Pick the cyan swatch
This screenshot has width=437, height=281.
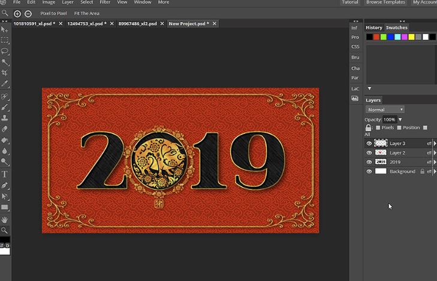click(397, 37)
